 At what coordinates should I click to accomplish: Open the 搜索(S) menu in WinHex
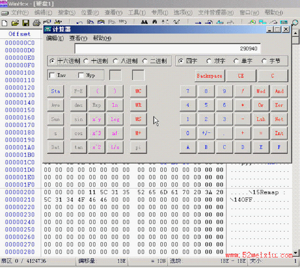tap(67, 13)
